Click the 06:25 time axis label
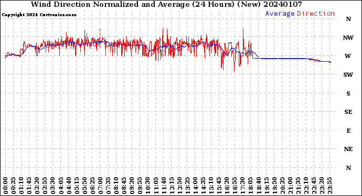The height and width of the screenshot is (196, 362). 92,186
